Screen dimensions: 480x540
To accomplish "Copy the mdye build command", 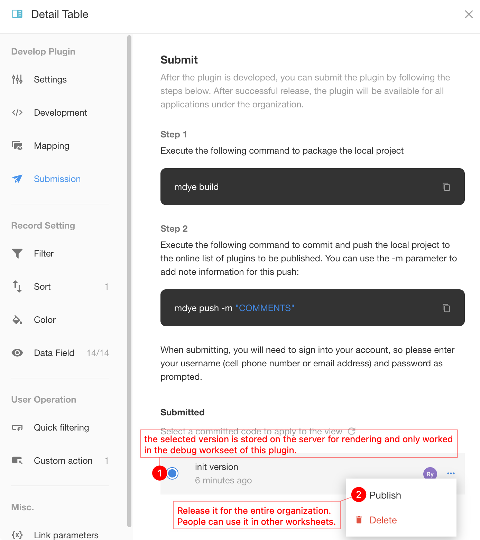I will click(x=446, y=187).
